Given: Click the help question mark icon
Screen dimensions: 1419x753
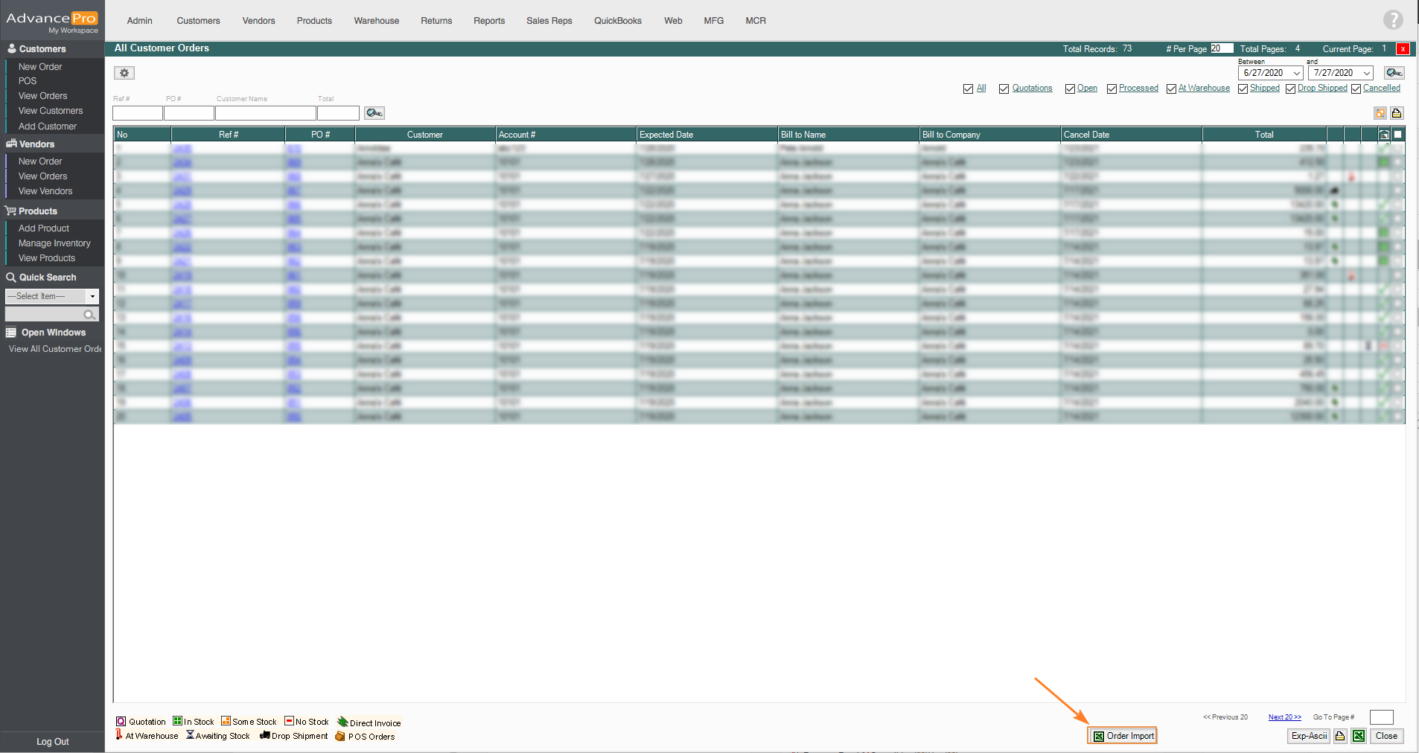Looking at the screenshot, I should [1393, 20].
